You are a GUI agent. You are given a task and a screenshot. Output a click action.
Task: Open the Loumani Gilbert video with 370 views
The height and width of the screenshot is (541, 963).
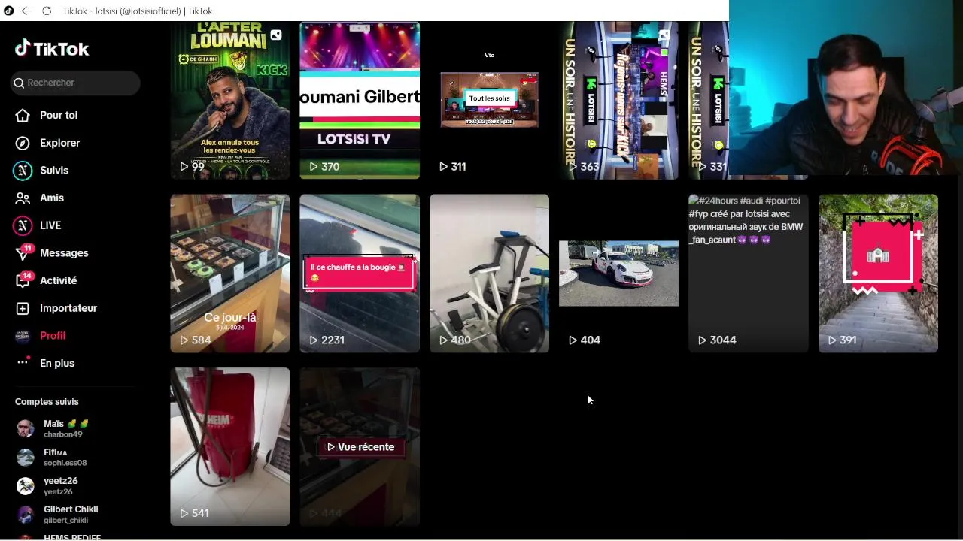[x=360, y=101]
